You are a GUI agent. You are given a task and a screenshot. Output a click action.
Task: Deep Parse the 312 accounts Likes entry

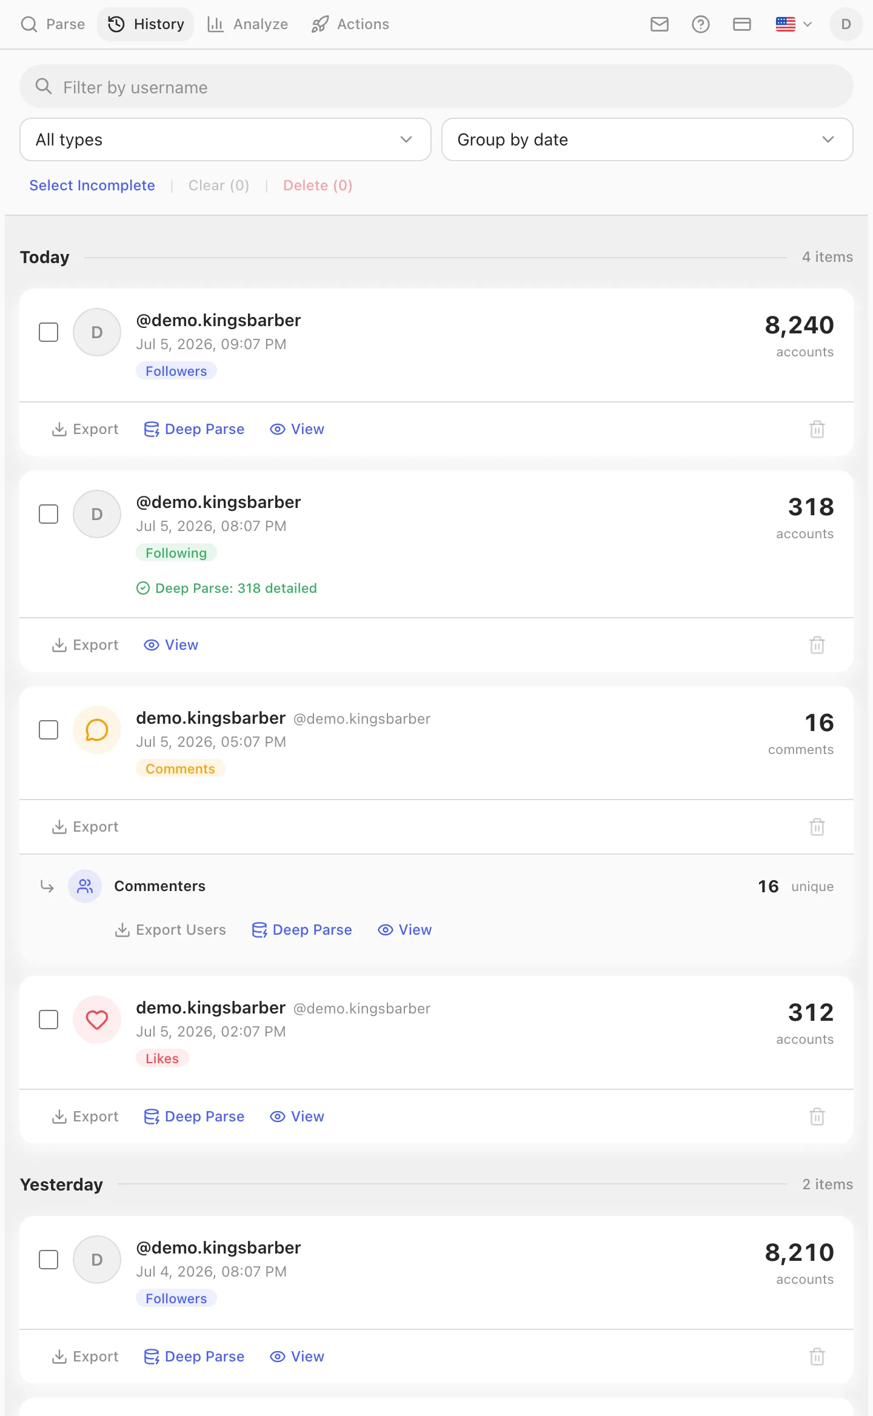tap(194, 1117)
